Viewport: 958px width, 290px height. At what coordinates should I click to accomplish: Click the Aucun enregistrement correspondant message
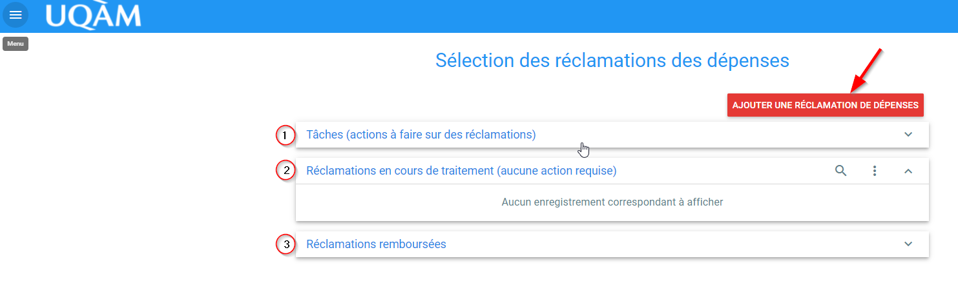(612, 202)
